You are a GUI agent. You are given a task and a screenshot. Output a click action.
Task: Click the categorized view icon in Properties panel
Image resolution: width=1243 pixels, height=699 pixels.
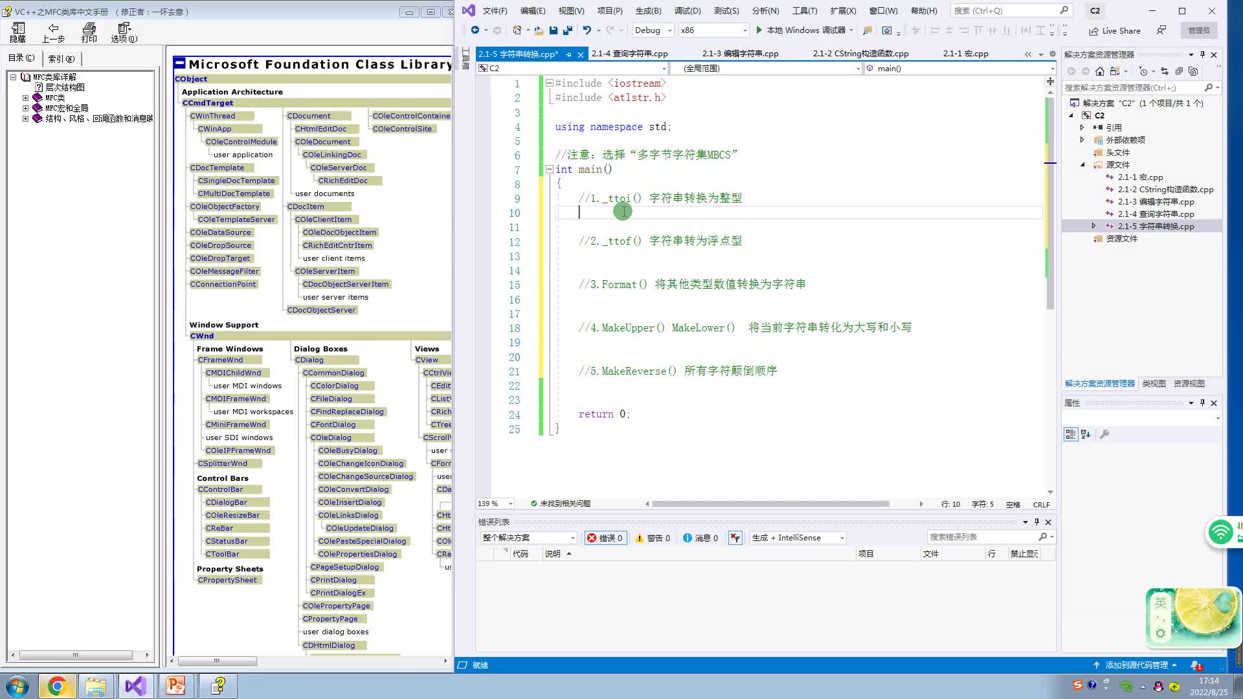point(1071,434)
